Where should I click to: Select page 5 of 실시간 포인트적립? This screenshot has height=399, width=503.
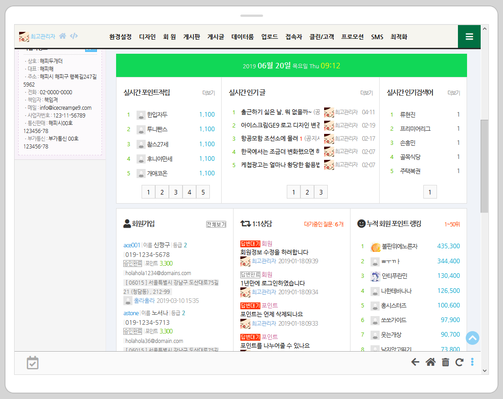203,192
